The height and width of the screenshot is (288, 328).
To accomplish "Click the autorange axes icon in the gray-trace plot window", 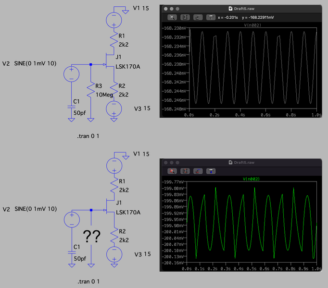I will click(x=185, y=17).
